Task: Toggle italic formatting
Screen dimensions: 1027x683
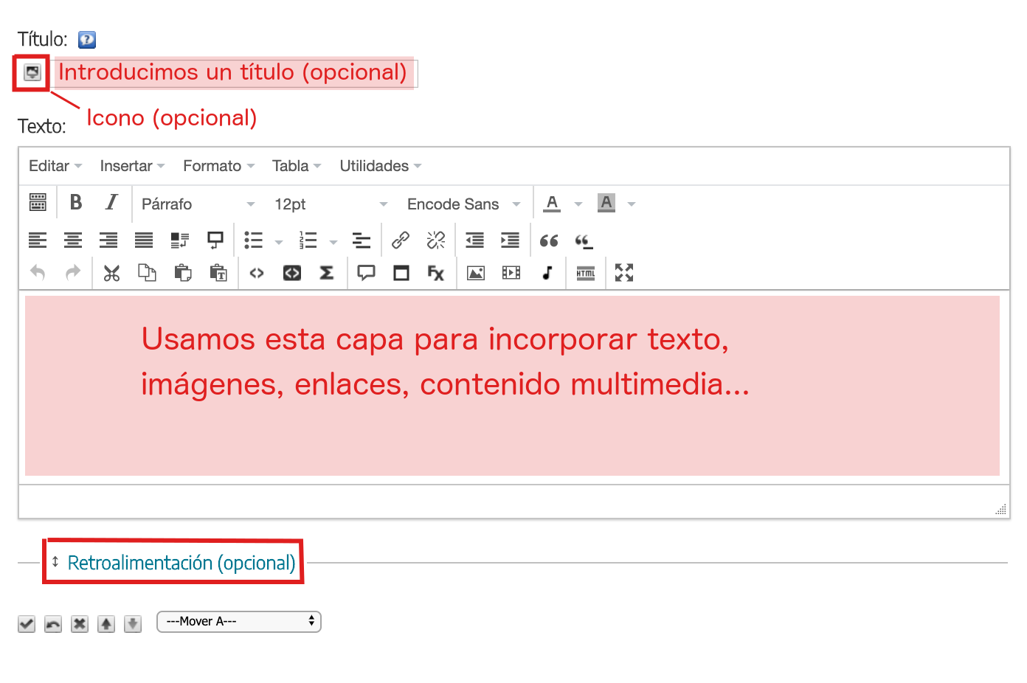Action: point(111,203)
